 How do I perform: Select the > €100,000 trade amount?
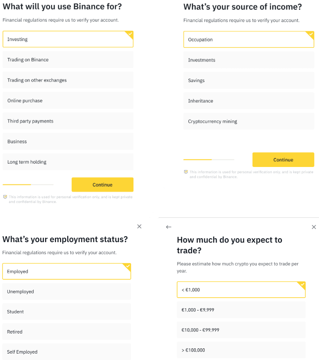tap(241, 350)
